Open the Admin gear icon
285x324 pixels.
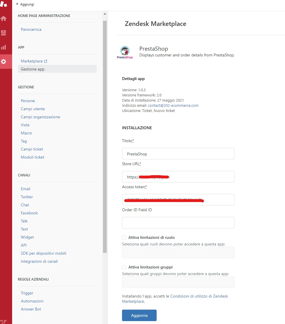(x=3, y=62)
